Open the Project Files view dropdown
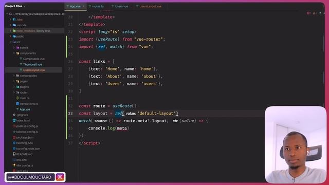329x185 pixels. [x=15, y=6]
